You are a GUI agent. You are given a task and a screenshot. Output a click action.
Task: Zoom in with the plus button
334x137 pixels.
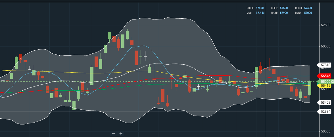tap(121, 133)
